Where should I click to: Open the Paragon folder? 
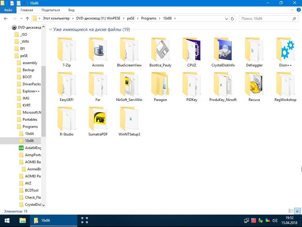pos(160,87)
